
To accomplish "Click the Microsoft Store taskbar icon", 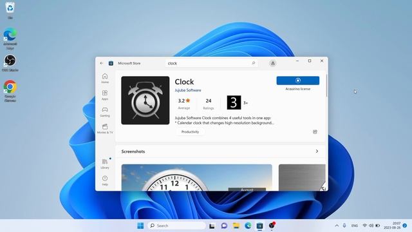I will 259,226.
